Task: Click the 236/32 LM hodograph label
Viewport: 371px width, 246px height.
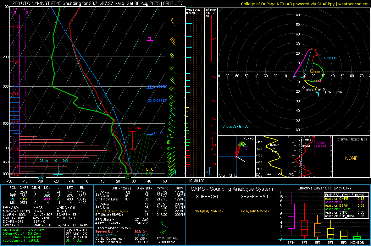Action: [329, 58]
